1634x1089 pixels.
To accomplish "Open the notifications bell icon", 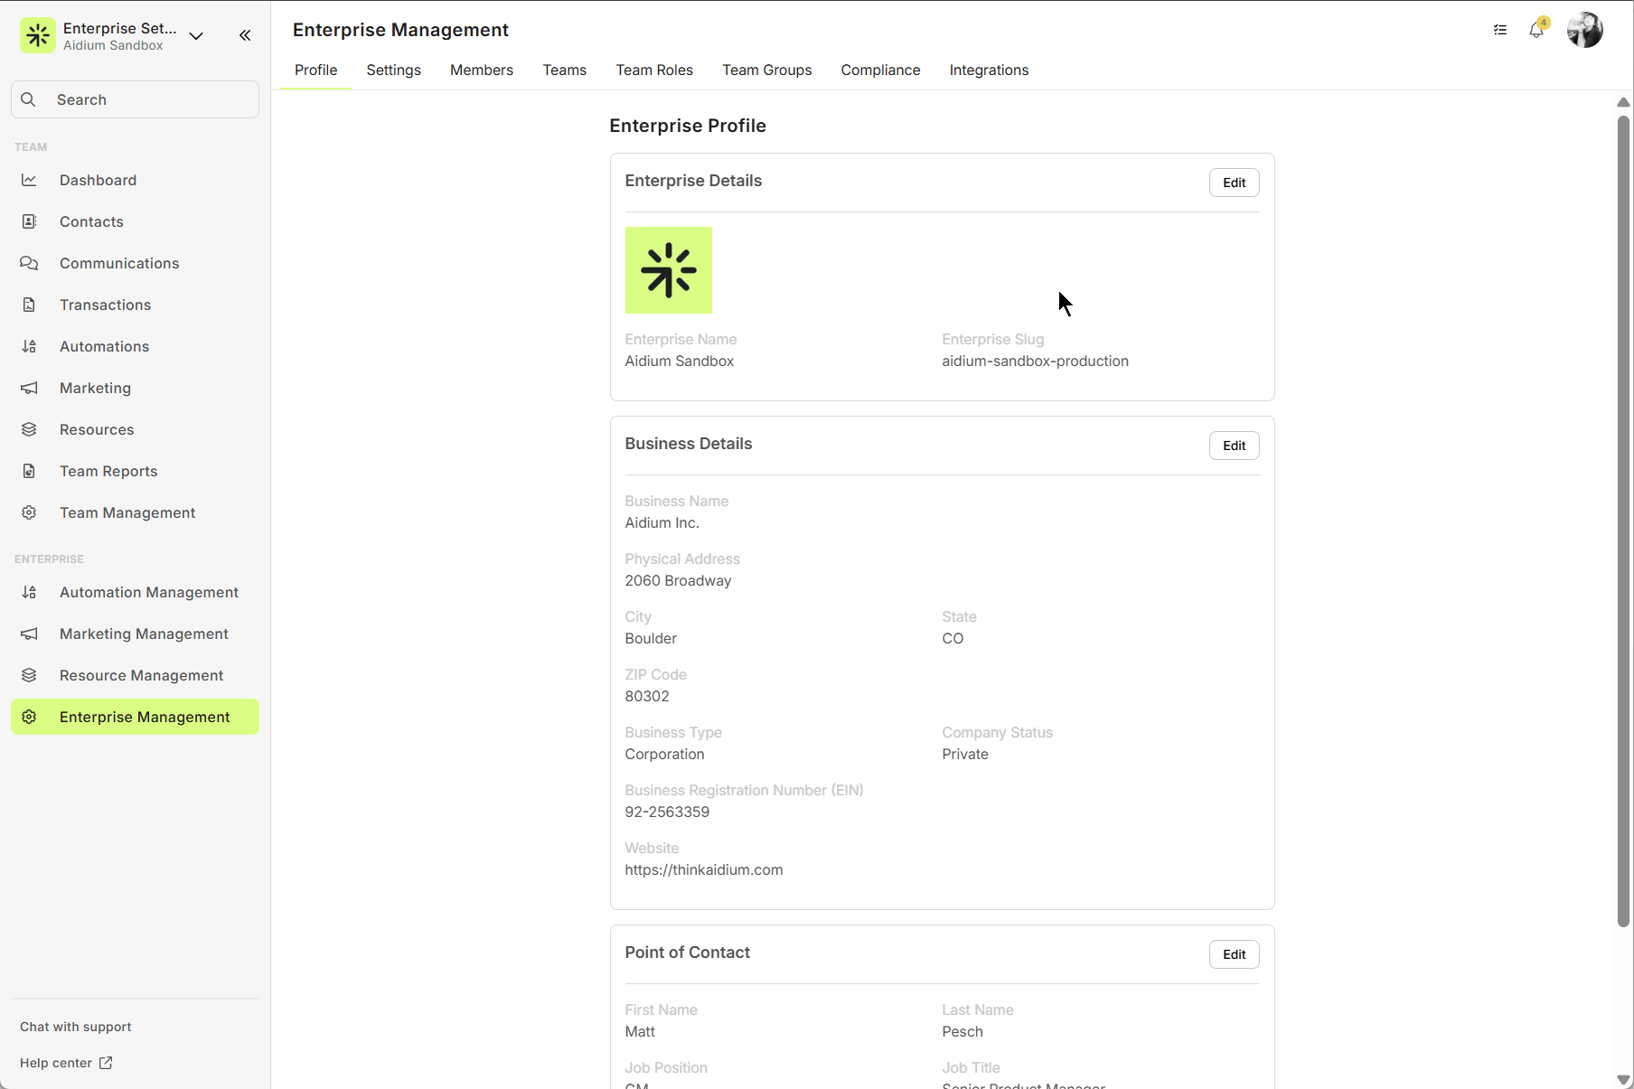I will pyautogui.click(x=1536, y=30).
